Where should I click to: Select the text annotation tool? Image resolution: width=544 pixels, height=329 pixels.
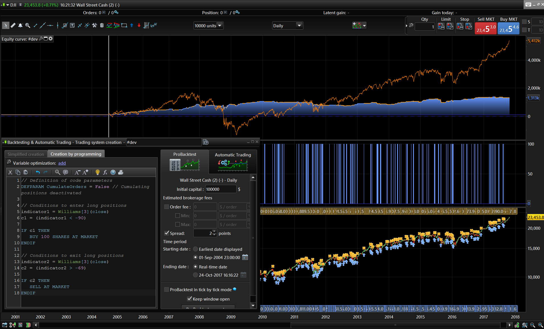click(x=72, y=26)
